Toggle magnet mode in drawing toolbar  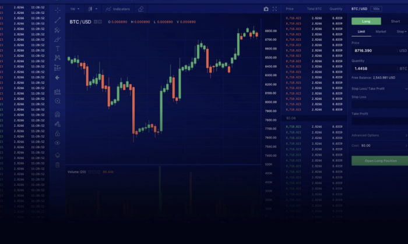[58, 114]
